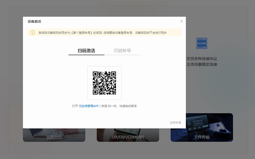255x159 pixels.
Task: Switch to the 贝锐帐号 tab
Action: pos(122,51)
